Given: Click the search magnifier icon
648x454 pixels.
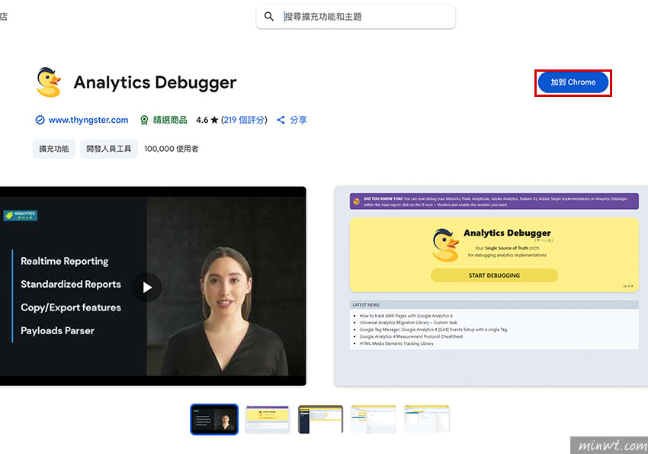Looking at the screenshot, I should 269,17.
